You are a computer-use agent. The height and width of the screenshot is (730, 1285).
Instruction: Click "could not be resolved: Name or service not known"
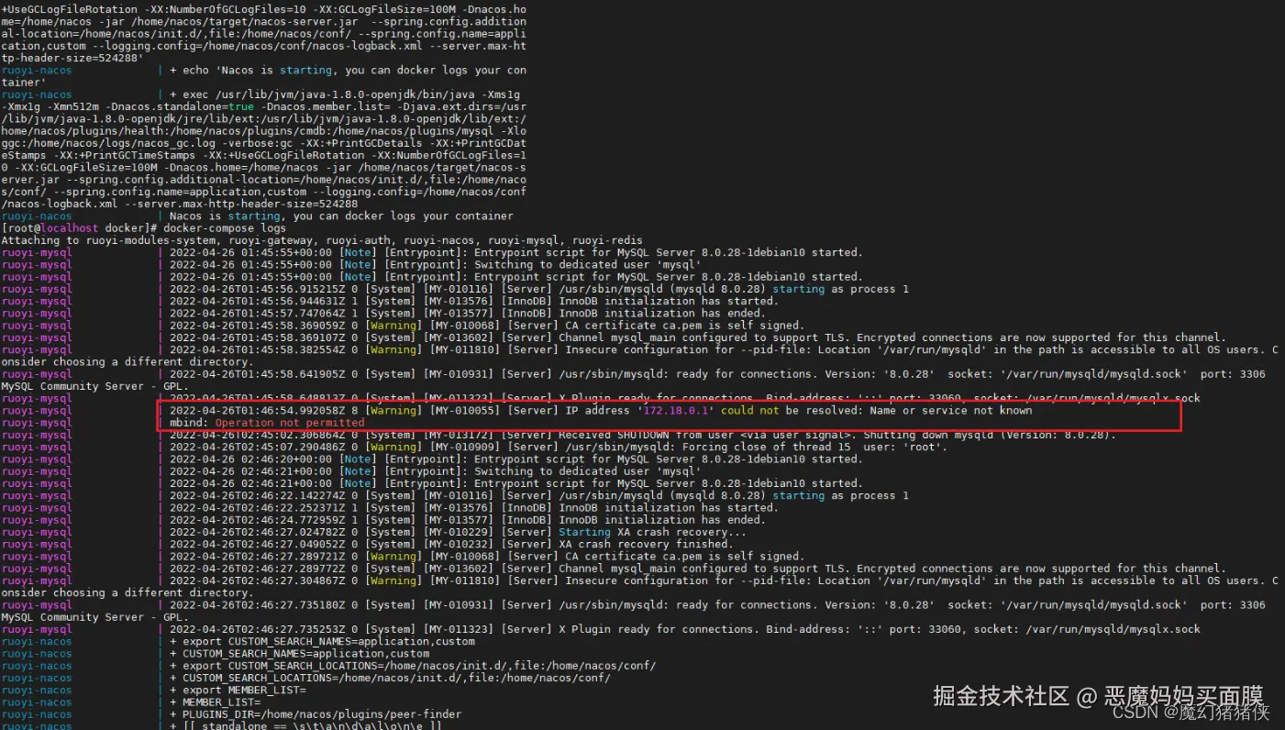pyautogui.click(x=875, y=411)
